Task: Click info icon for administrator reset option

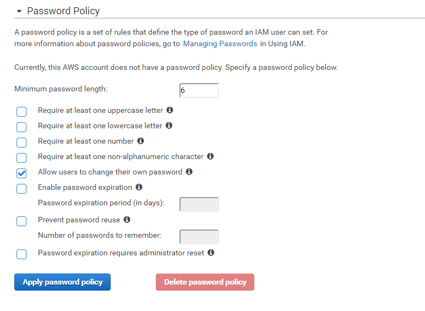Action: point(211,253)
